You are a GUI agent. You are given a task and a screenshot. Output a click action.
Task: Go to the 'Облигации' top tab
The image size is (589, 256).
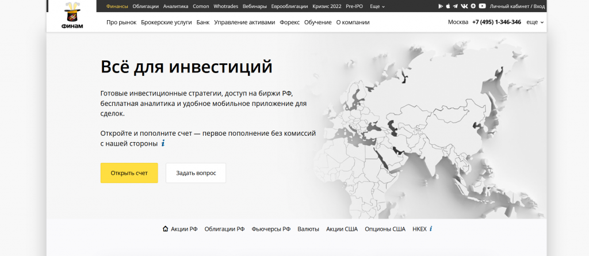coord(145,6)
